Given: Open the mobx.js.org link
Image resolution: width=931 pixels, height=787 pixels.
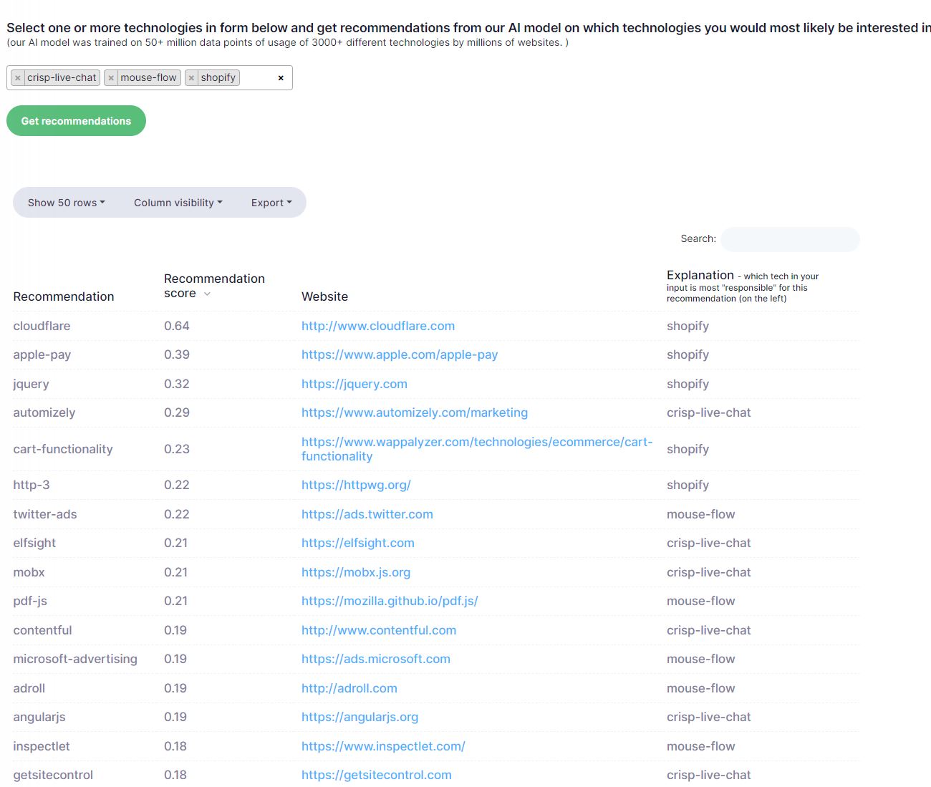Looking at the screenshot, I should 356,572.
